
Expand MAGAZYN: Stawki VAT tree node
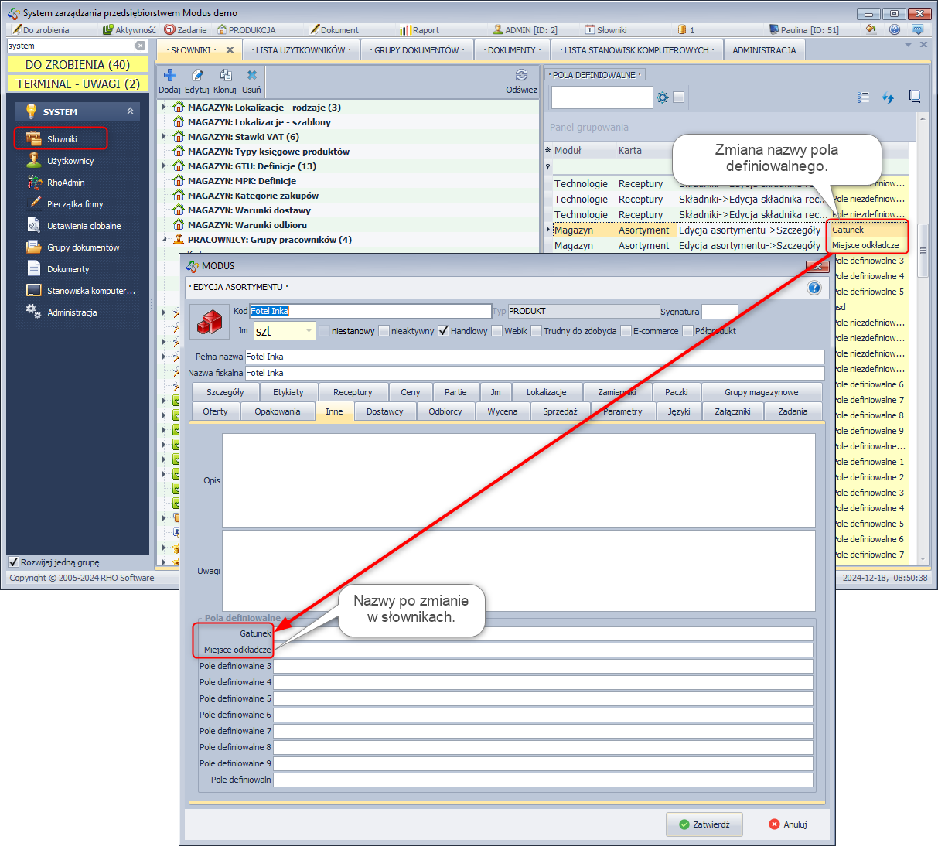pyautogui.click(x=164, y=137)
